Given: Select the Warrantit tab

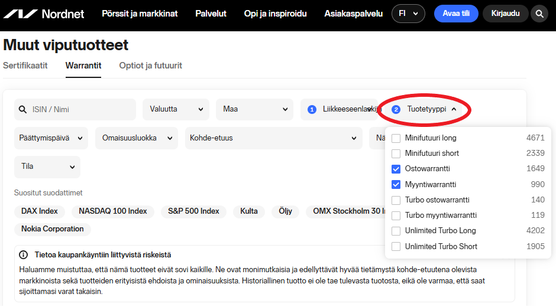Looking at the screenshot, I should tap(83, 66).
